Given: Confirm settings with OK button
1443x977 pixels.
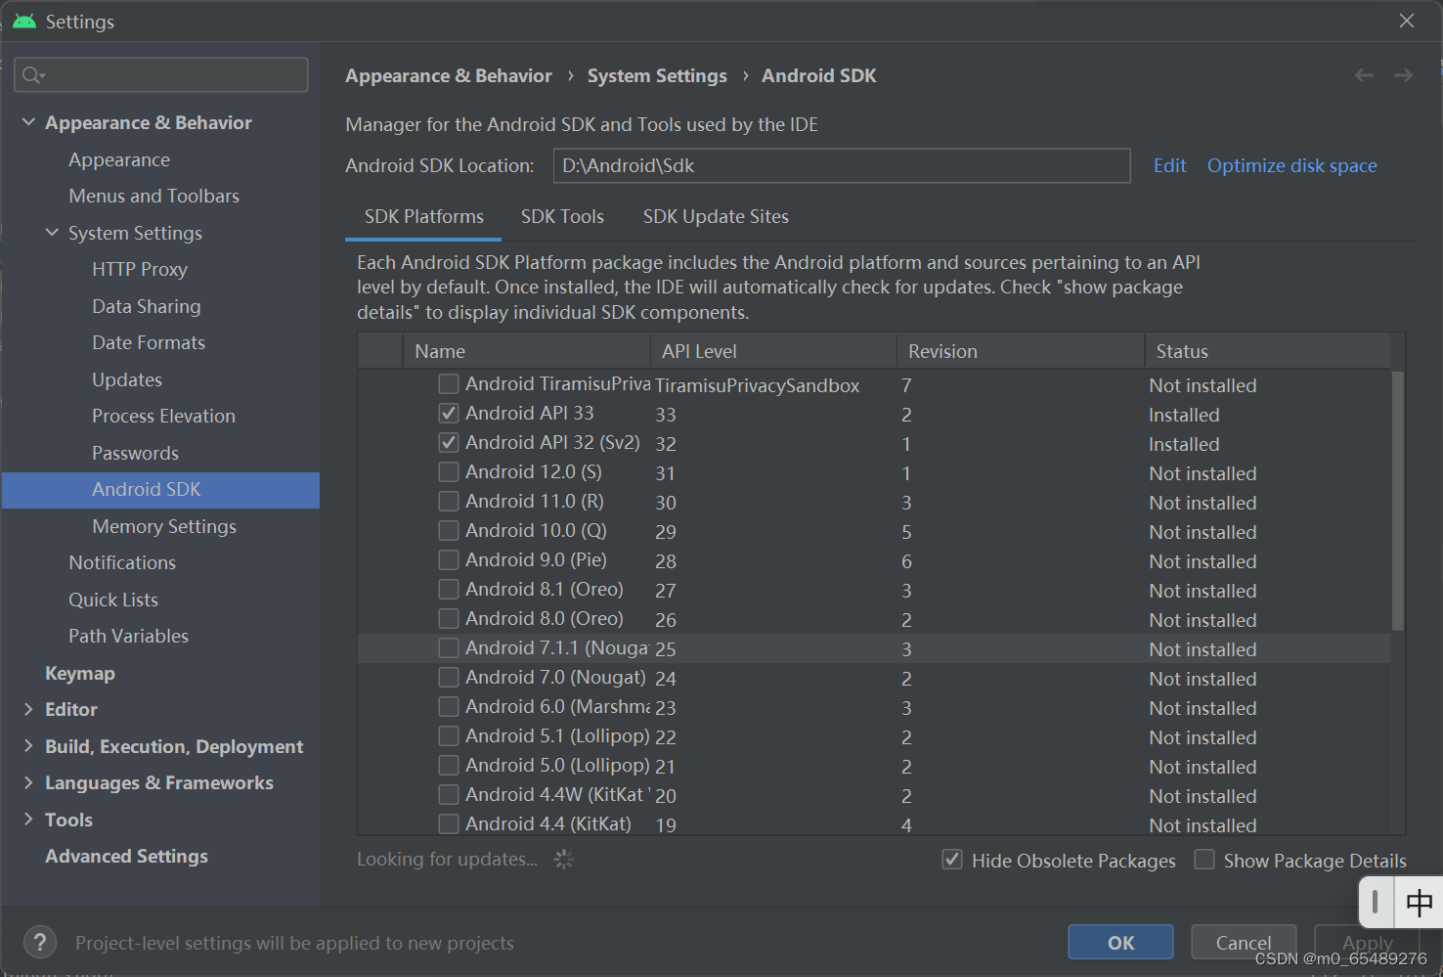Looking at the screenshot, I should point(1120,943).
